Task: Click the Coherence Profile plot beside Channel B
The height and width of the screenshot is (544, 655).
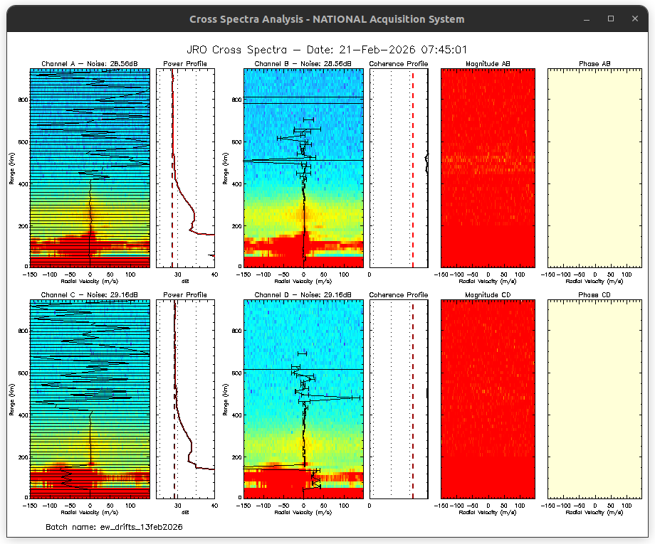Action: pos(399,168)
